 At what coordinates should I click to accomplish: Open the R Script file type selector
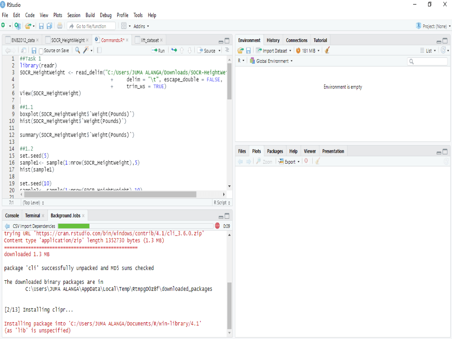221,202
